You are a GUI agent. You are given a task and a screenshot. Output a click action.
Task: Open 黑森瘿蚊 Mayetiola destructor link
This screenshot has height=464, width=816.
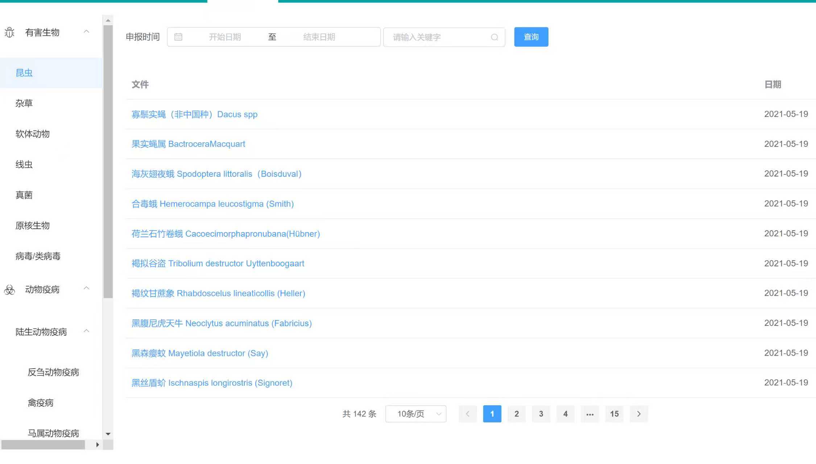[x=199, y=353]
